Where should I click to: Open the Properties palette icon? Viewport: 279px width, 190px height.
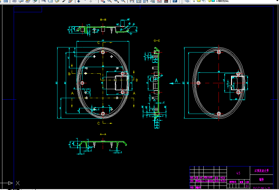tap(132, 1)
